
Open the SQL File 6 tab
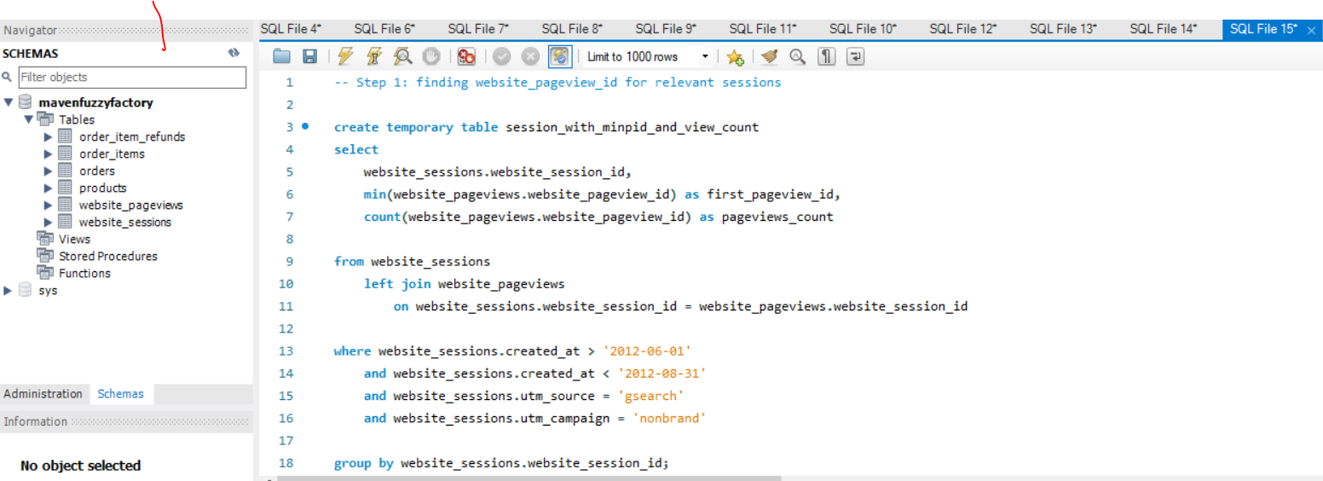(384, 29)
